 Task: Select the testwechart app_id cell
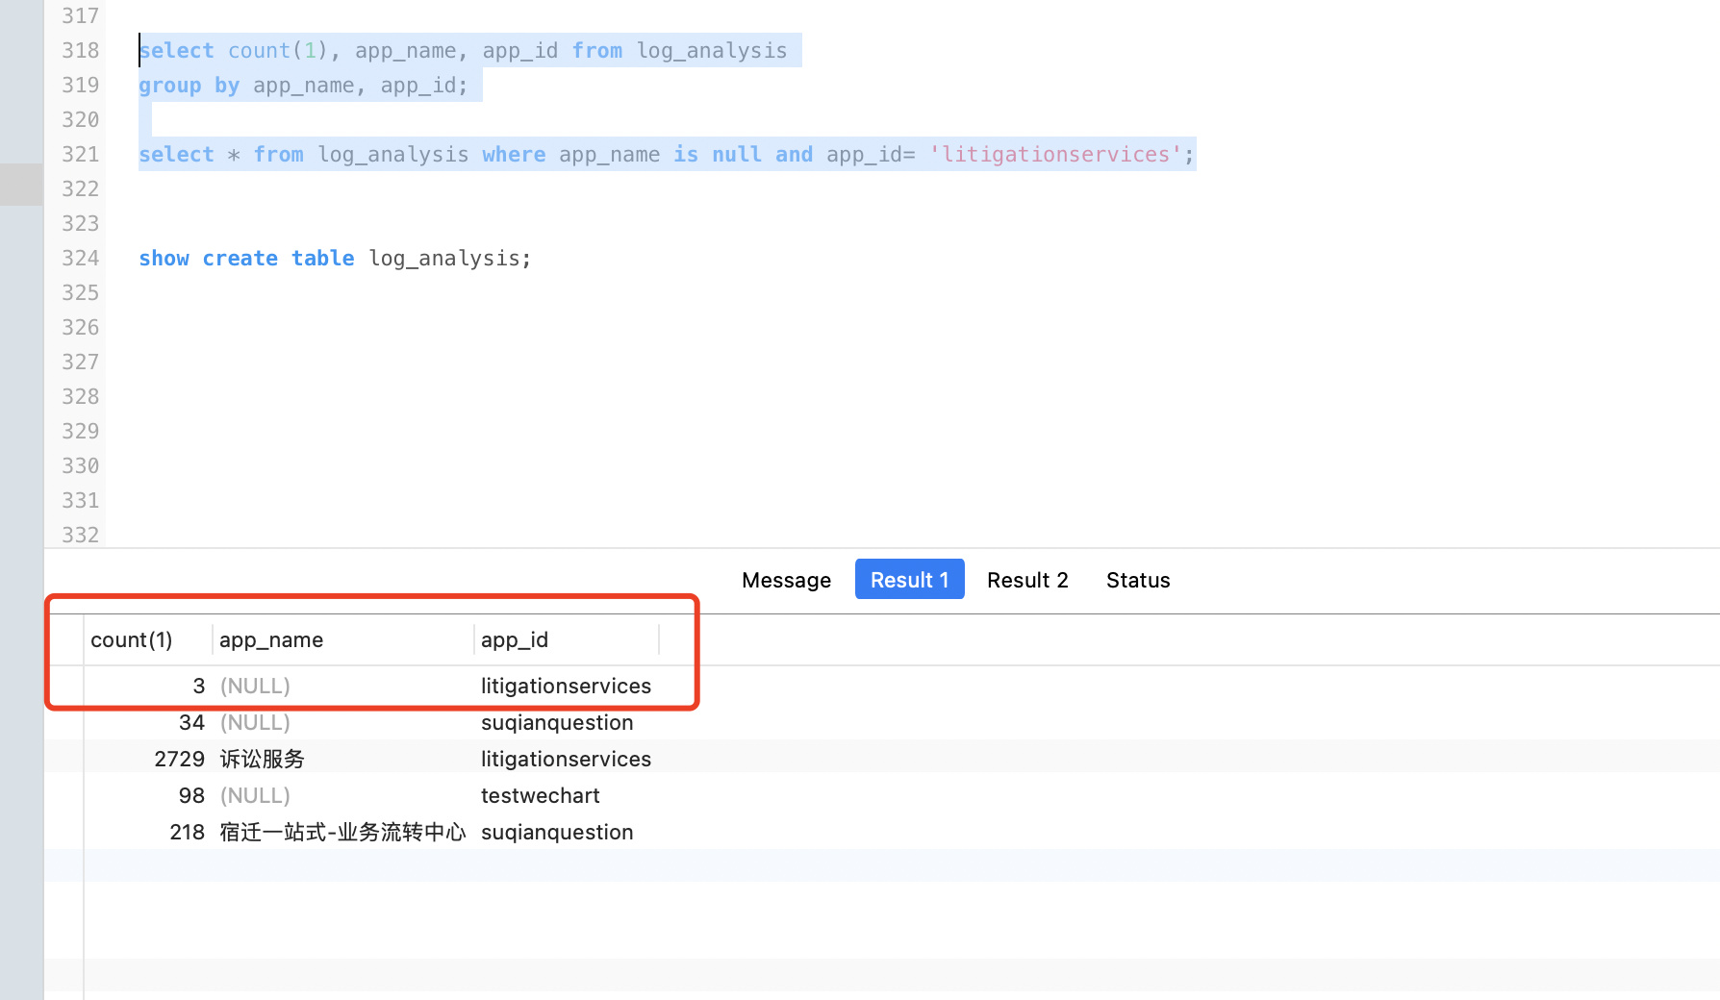[x=540, y=795]
